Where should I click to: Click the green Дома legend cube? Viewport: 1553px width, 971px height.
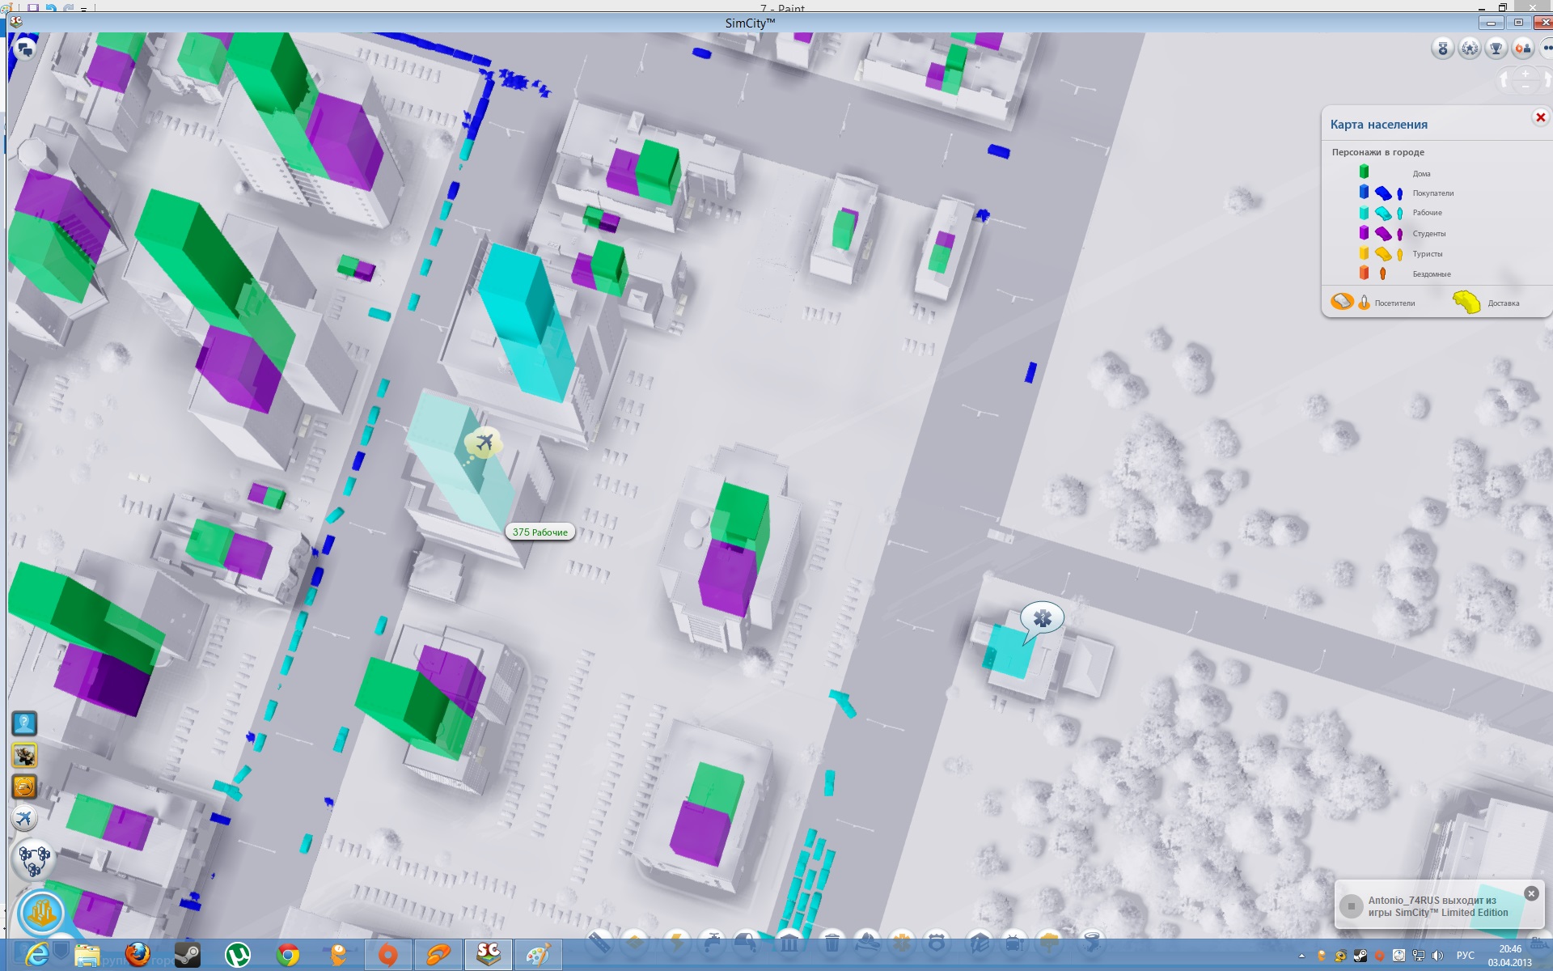pos(1364,172)
